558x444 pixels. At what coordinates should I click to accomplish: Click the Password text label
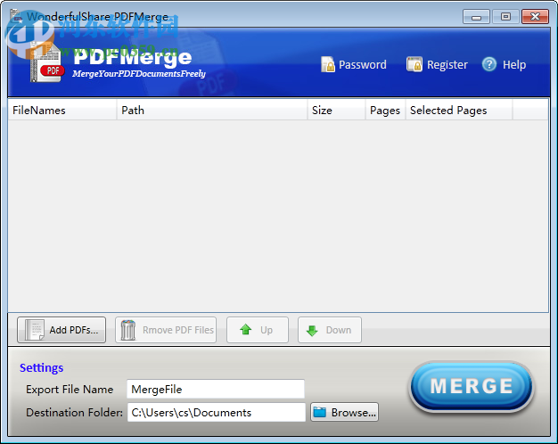[x=362, y=65]
